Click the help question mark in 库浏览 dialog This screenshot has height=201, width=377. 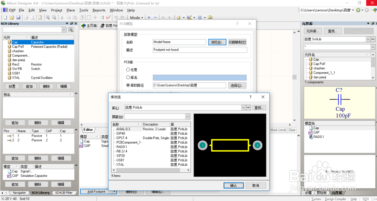coord(250,97)
